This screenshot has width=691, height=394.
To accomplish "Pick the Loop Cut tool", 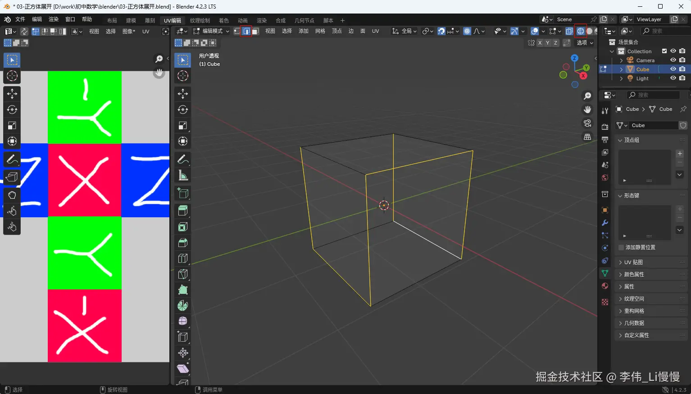I will (183, 258).
